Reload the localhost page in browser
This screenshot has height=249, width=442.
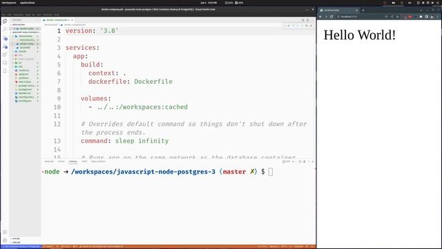pos(331,17)
